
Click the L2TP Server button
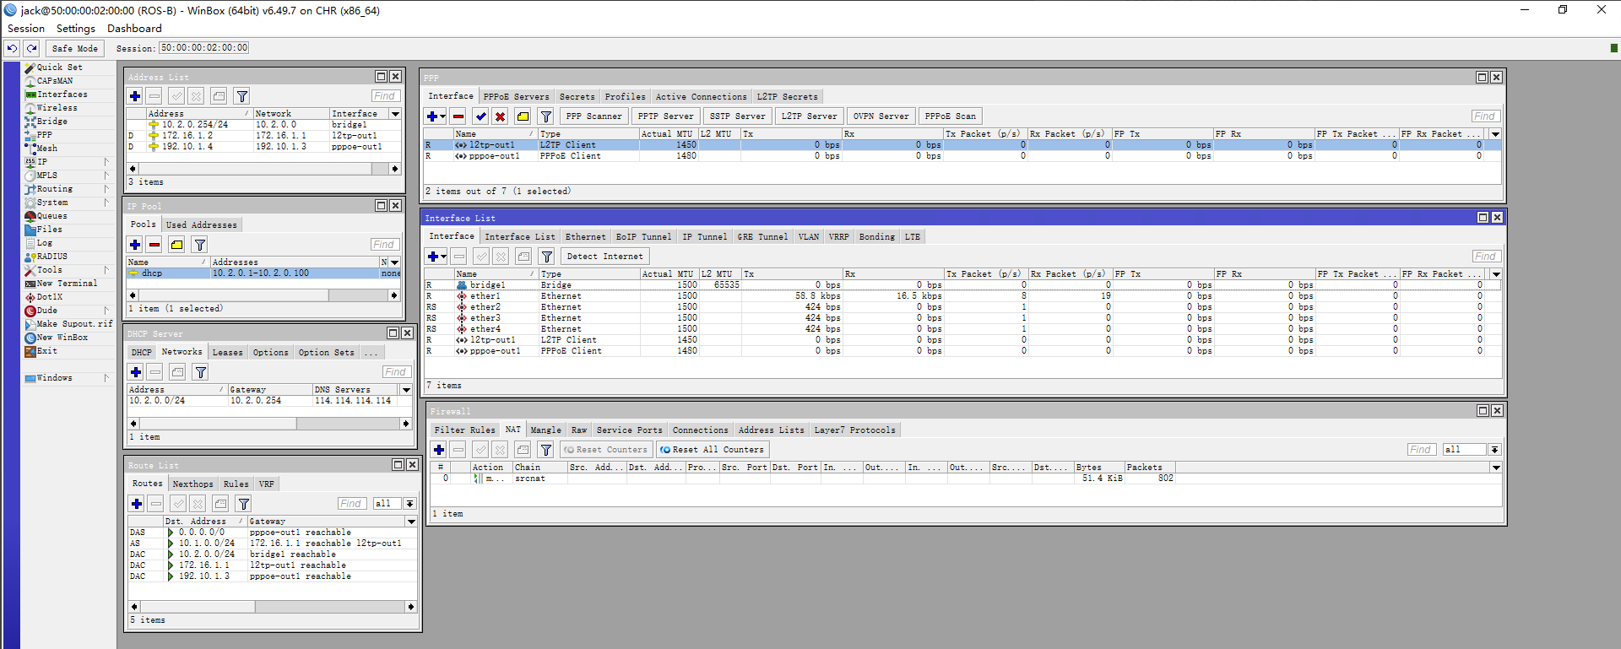[x=810, y=116]
